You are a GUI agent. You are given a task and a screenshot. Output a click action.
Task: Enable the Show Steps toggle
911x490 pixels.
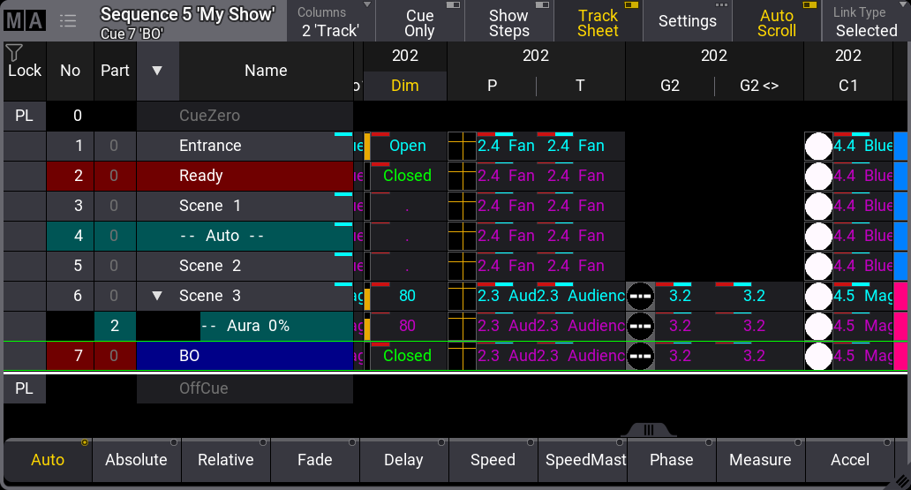coord(508,22)
